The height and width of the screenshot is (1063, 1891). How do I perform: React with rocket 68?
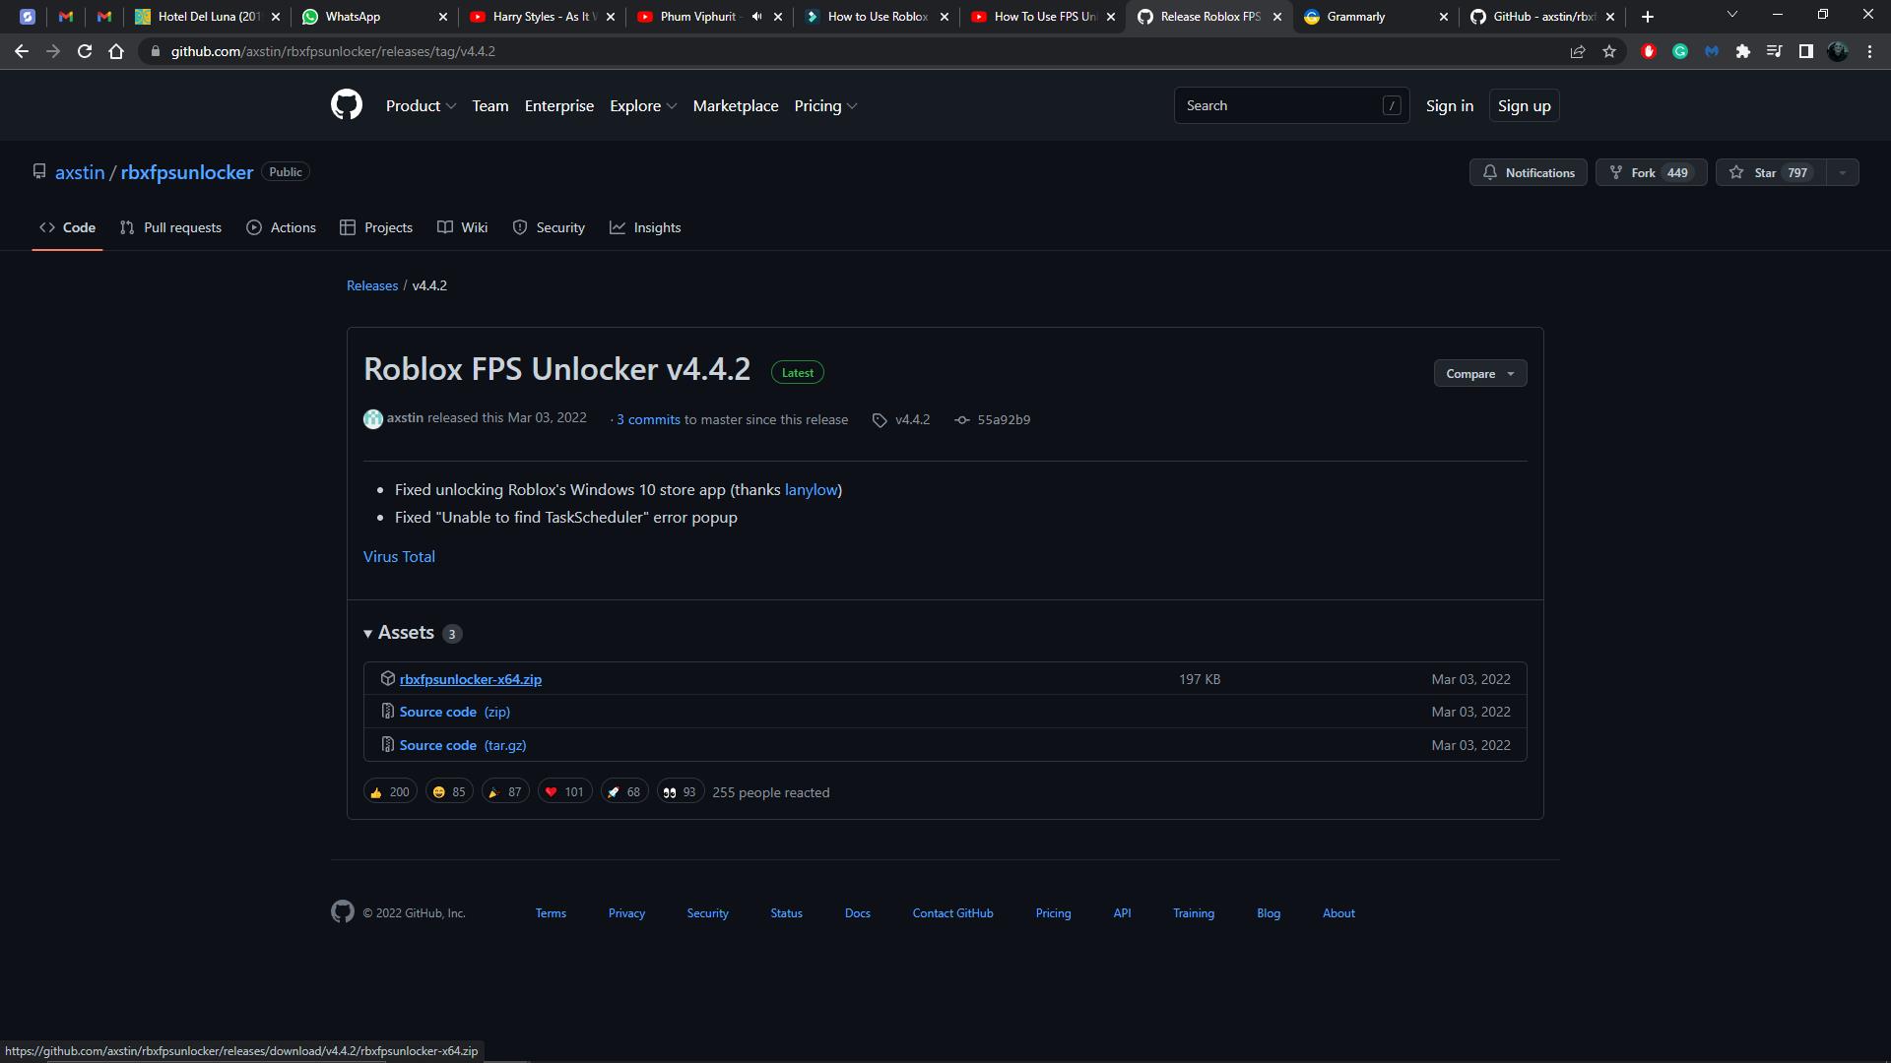[x=624, y=791]
